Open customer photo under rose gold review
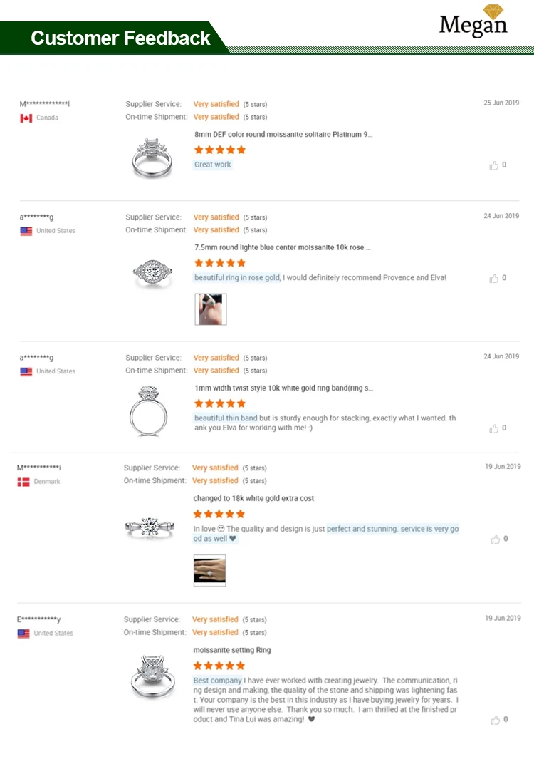Image resolution: width=534 pixels, height=759 pixels. pos(210,309)
